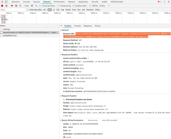Filter requests by All types
The image size is (171, 139).
(x=45, y=10)
